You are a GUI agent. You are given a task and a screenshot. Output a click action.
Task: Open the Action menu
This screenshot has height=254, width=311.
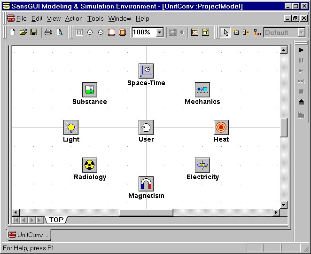tap(74, 19)
